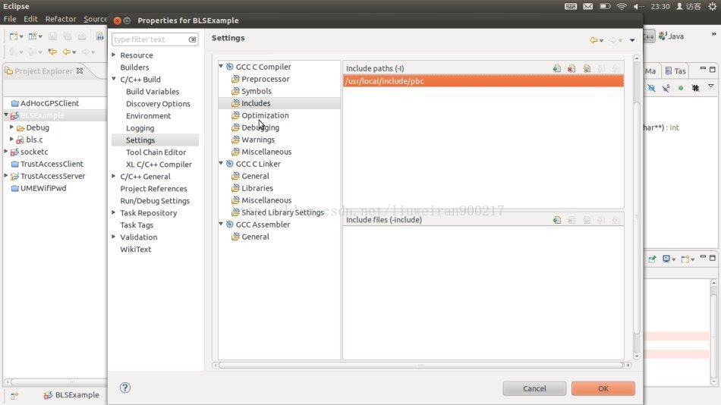The height and width of the screenshot is (405, 721).
Task: Open the mail indicator in top bar
Action: tap(587, 6)
